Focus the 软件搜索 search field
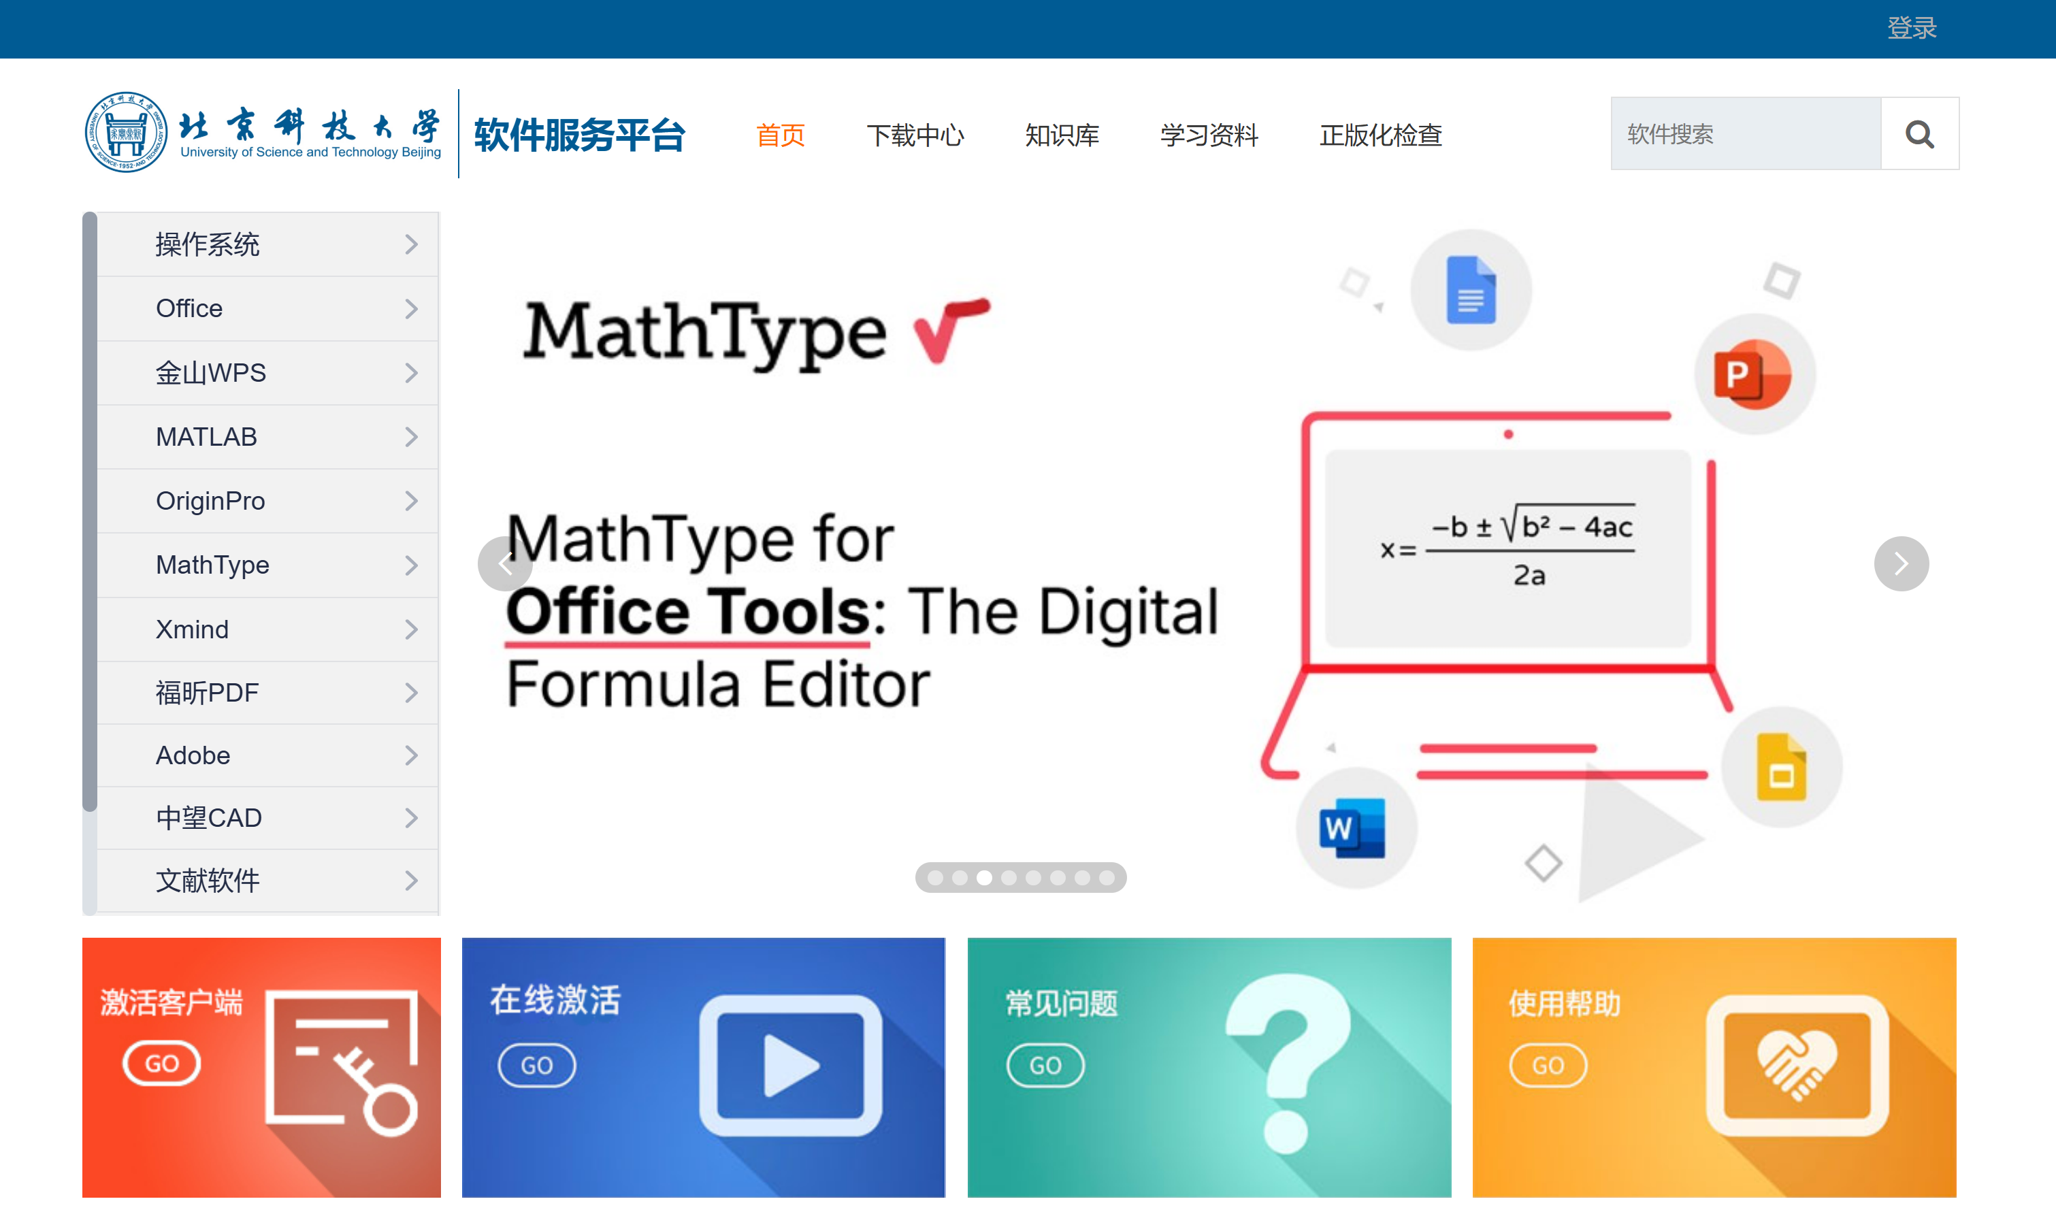 pyautogui.click(x=1746, y=134)
